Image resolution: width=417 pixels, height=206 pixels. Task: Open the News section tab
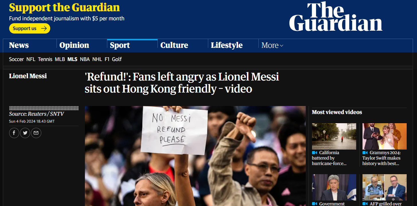[19, 45]
